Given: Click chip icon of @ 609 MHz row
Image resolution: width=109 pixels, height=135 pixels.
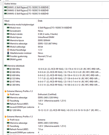Looking at the screenshot, I should [x=8, y=75].
